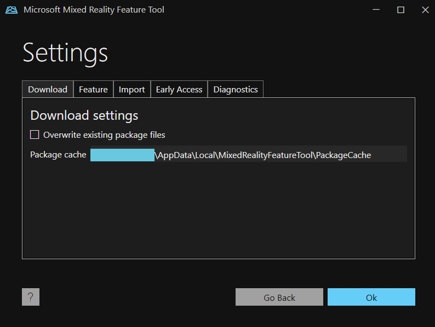Image resolution: width=435 pixels, height=327 pixels.
Task: Show the Diagnostics tab
Action: tap(236, 89)
